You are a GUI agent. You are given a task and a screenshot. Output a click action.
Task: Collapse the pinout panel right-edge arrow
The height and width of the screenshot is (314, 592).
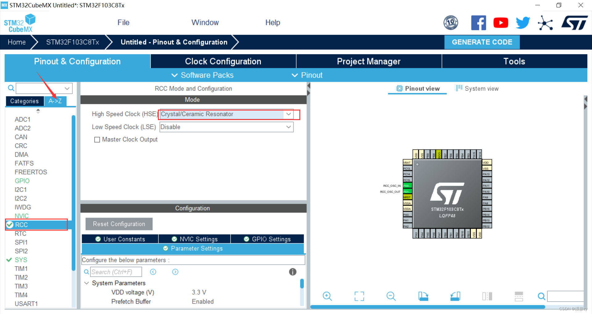point(586,107)
